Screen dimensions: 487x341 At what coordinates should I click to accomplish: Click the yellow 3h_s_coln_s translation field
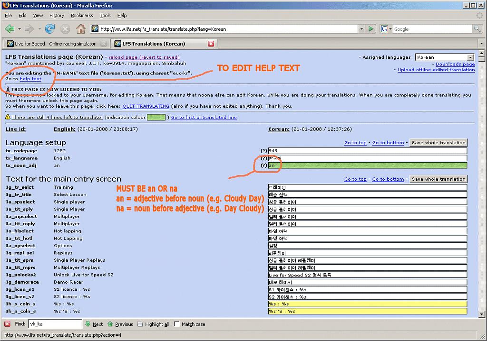click(368, 304)
